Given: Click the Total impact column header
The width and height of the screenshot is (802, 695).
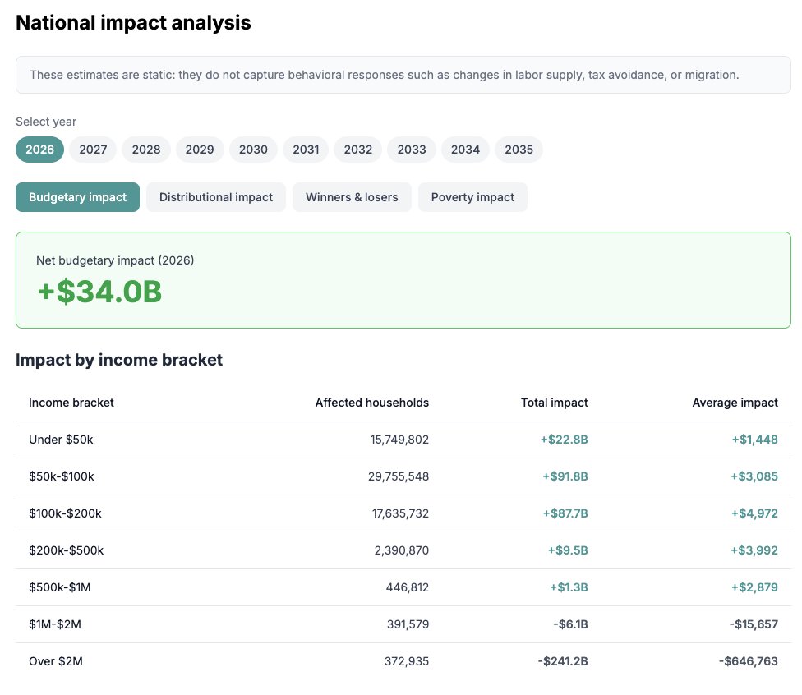Looking at the screenshot, I should coord(554,403).
